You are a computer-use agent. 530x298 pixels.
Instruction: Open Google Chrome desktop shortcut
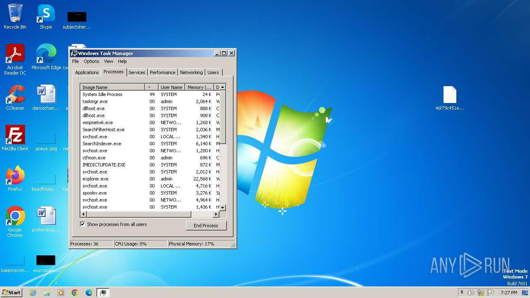15,222
